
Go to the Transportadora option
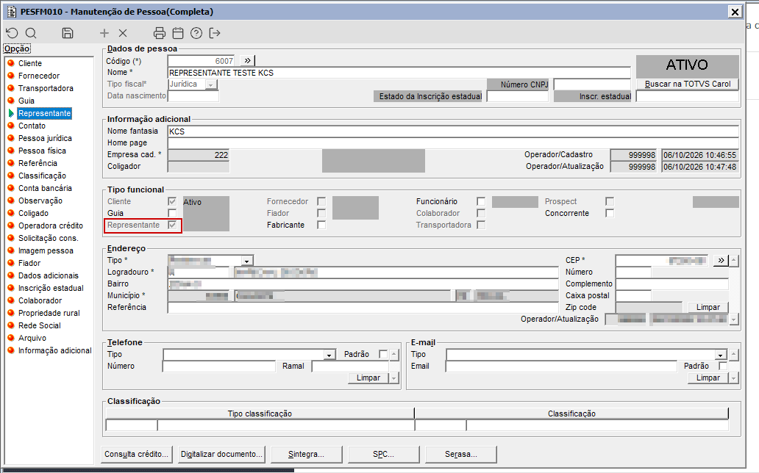click(46, 89)
